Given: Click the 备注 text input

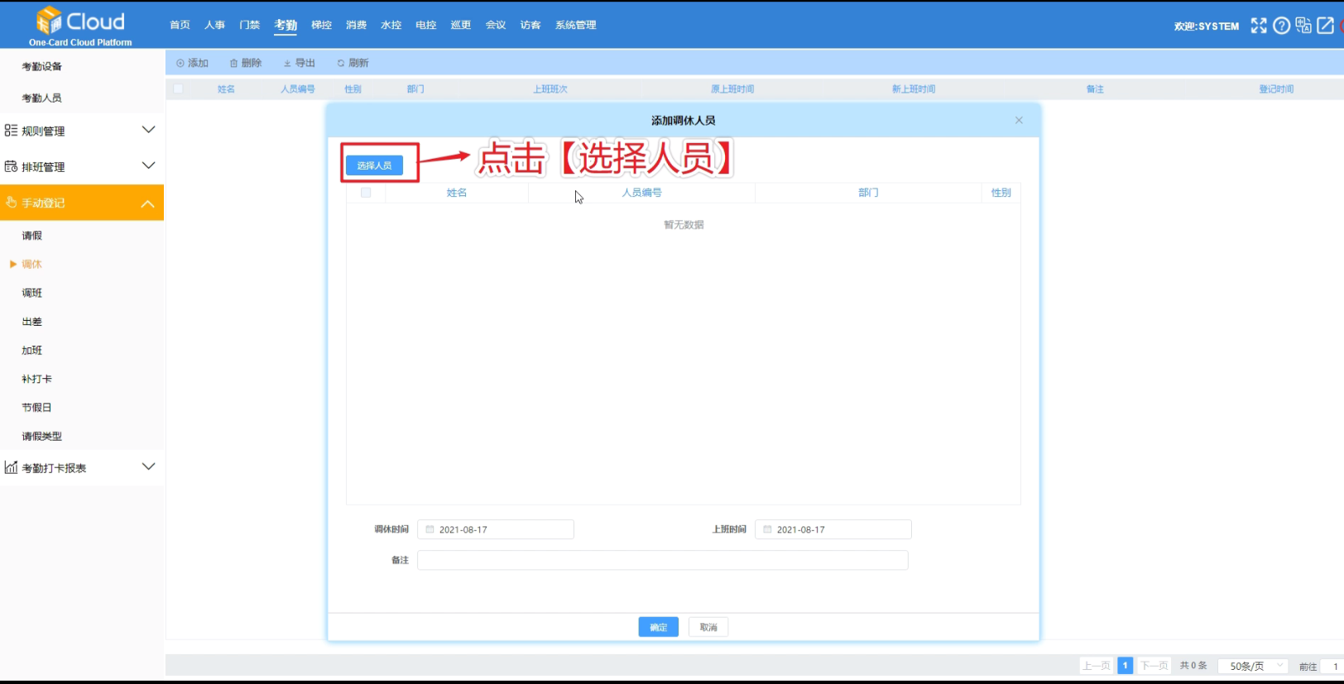Looking at the screenshot, I should pyautogui.click(x=663, y=560).
